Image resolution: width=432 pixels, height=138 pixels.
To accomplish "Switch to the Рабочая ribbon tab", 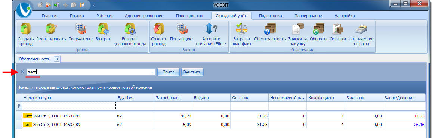I will point(104,16).
